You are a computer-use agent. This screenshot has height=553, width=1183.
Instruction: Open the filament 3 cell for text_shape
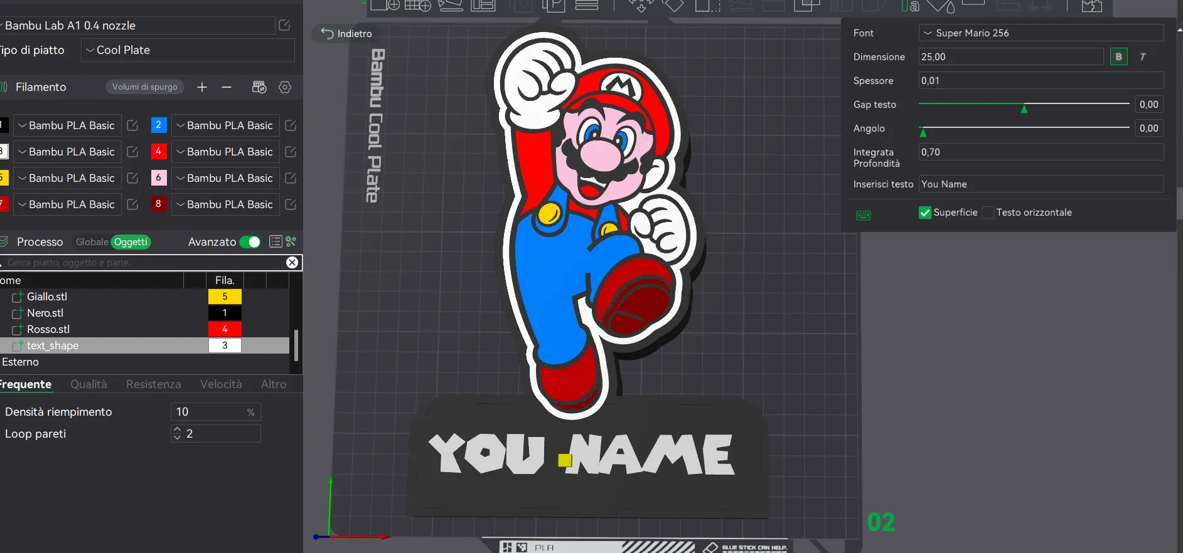(225, 345)
